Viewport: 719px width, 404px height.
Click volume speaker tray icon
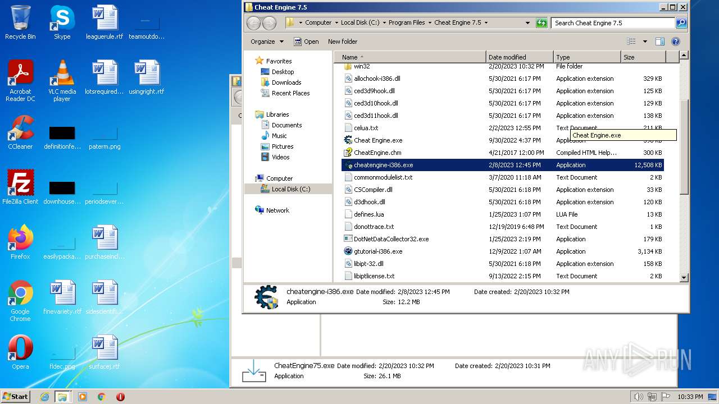tap(639, 397)
